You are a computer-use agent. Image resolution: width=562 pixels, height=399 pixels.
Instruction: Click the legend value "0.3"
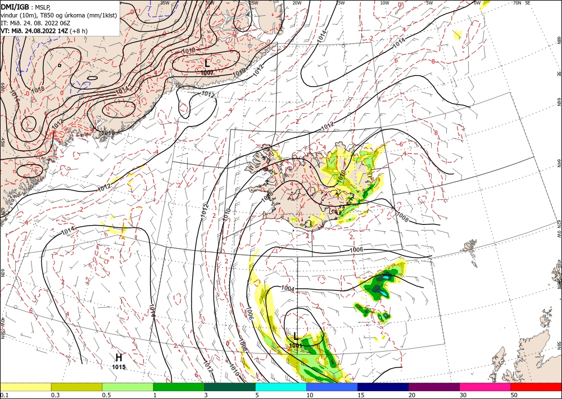pyautogui.click(x=55, y=395)
